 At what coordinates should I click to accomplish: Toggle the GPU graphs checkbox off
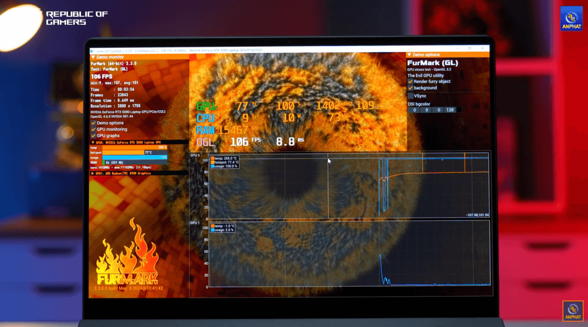point(93,136)
